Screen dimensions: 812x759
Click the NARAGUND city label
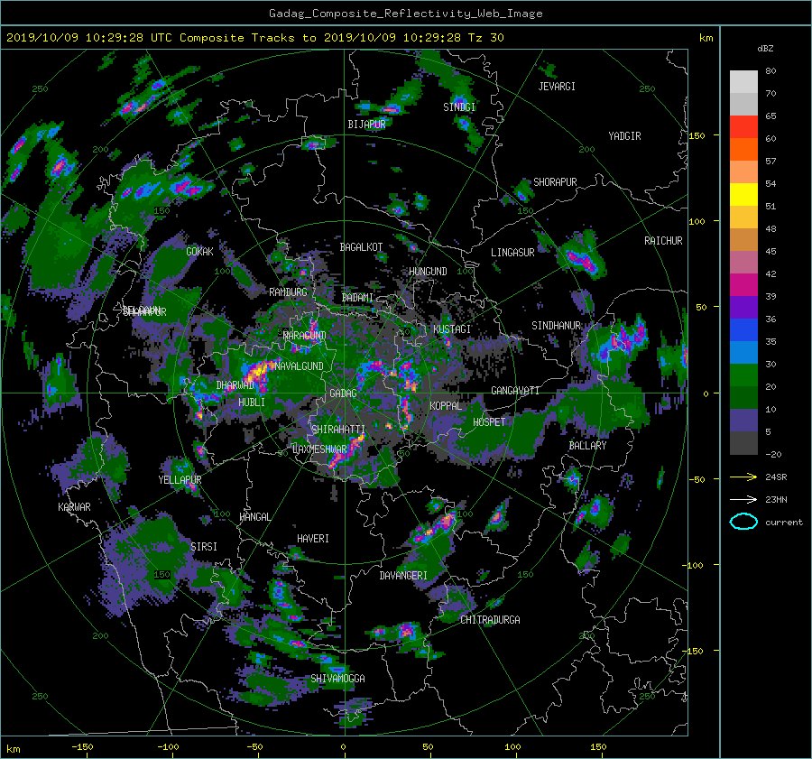click(305, 336)
